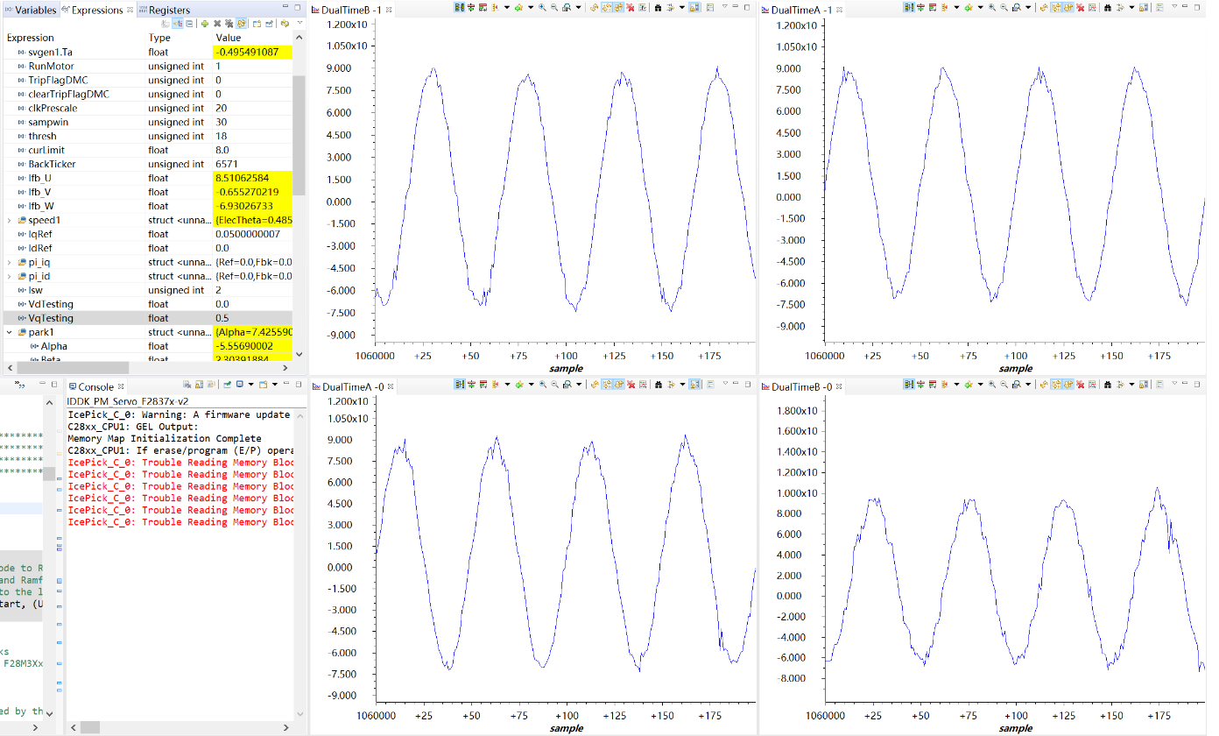Toggle scroll lock in DualTimeB -0 toolbar
Image resolution: width=1219 pixels, height=736 pixels.
click(1144, 385)
